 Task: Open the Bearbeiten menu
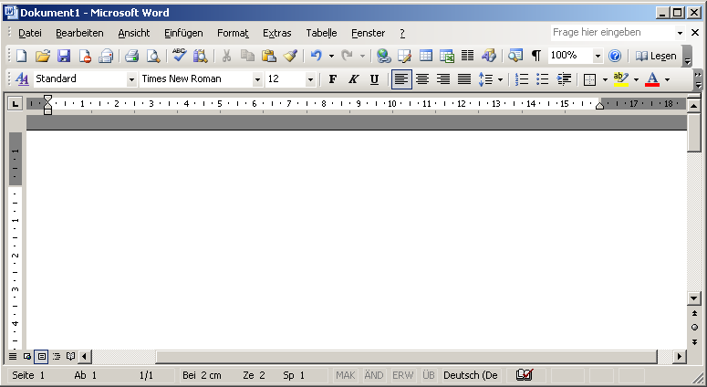click(79, 33)
